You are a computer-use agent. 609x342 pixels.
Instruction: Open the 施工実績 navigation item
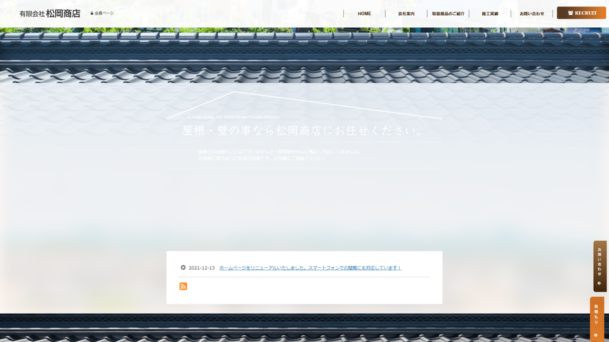point(490,13)
